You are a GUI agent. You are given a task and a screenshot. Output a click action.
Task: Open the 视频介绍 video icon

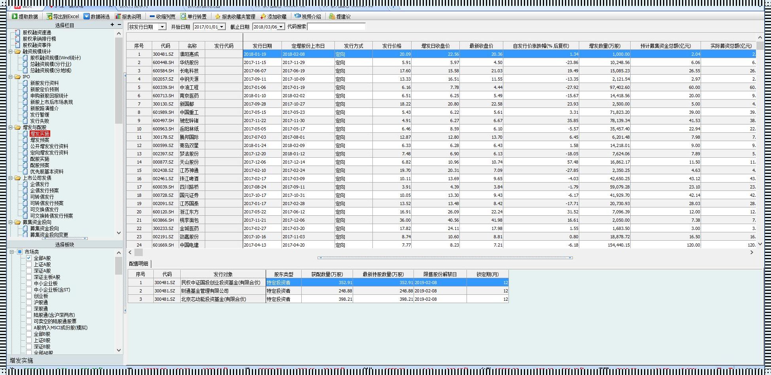point(298,16)
